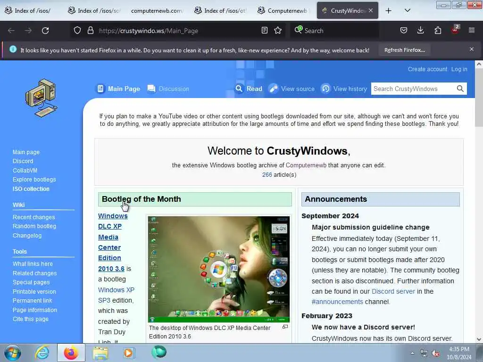Click the CrustyWindows computer logo
The height and width of the screenshot is (362, 483).
tap(42, 98)
